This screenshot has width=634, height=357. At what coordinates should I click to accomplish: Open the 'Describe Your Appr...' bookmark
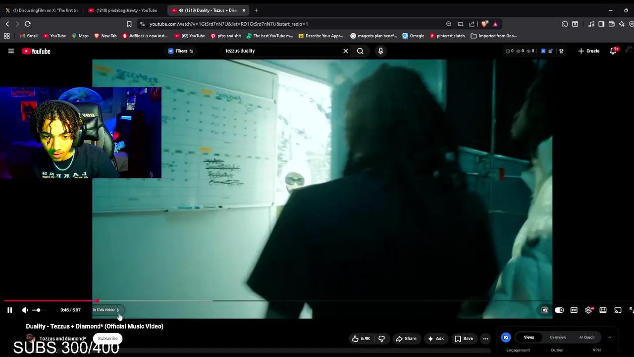point(320,36)
